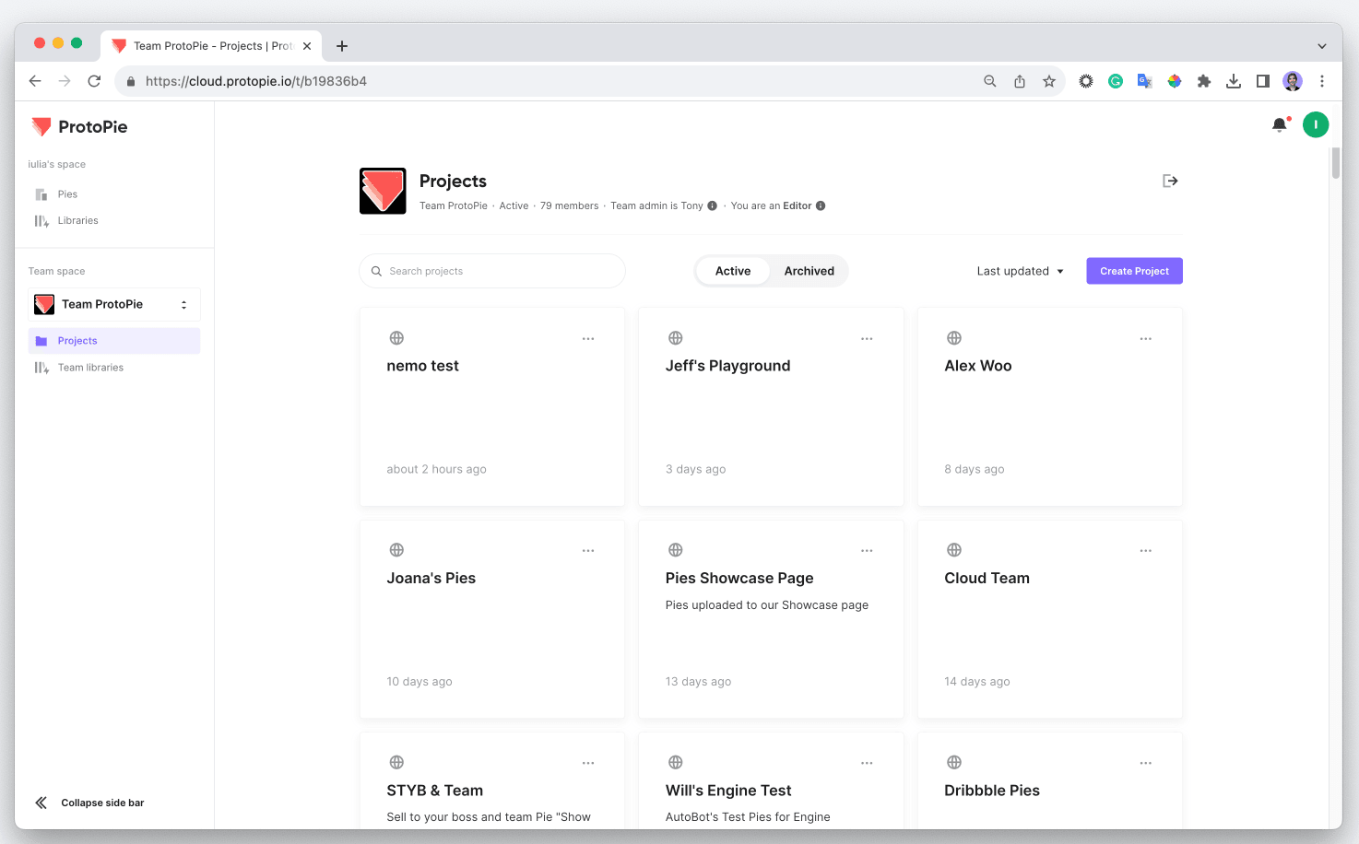Open the Last updated sort dropdown

[1021, 271]
